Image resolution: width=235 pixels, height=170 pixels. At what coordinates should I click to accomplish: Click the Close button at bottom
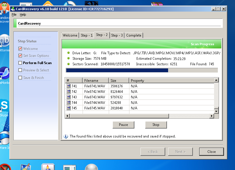click(211, 152)
